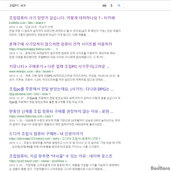Click snippet text 2019. 5. 23. - 가전제품, 스마트폰에 이어

coord(64,165)
